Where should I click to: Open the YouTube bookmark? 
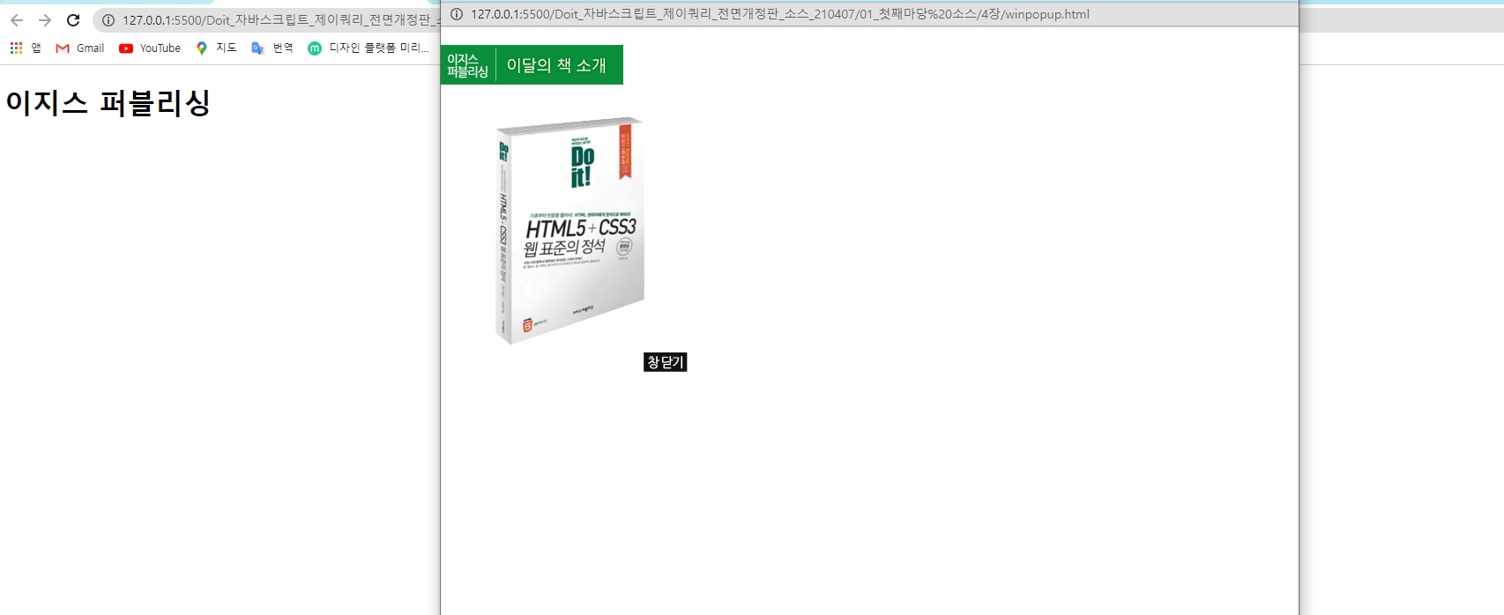pos(150,48)
